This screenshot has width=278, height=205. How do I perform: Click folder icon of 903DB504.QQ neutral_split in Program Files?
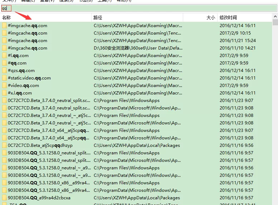[4, 153]
